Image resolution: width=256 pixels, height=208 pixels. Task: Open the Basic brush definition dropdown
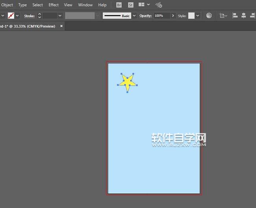[134, 16]
